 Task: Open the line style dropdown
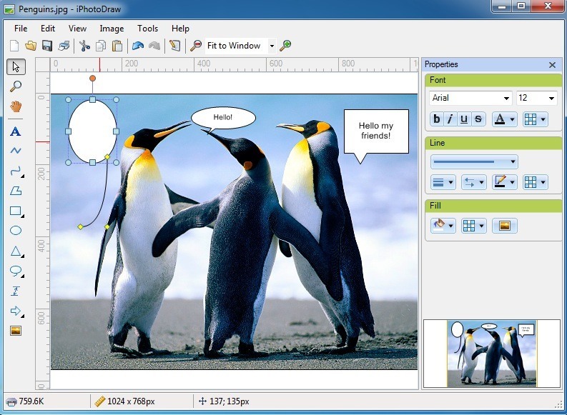(474, 162)
